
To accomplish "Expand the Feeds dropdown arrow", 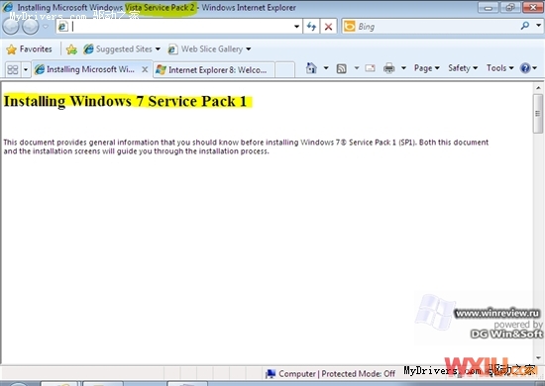I will click(x=357, y=68).
